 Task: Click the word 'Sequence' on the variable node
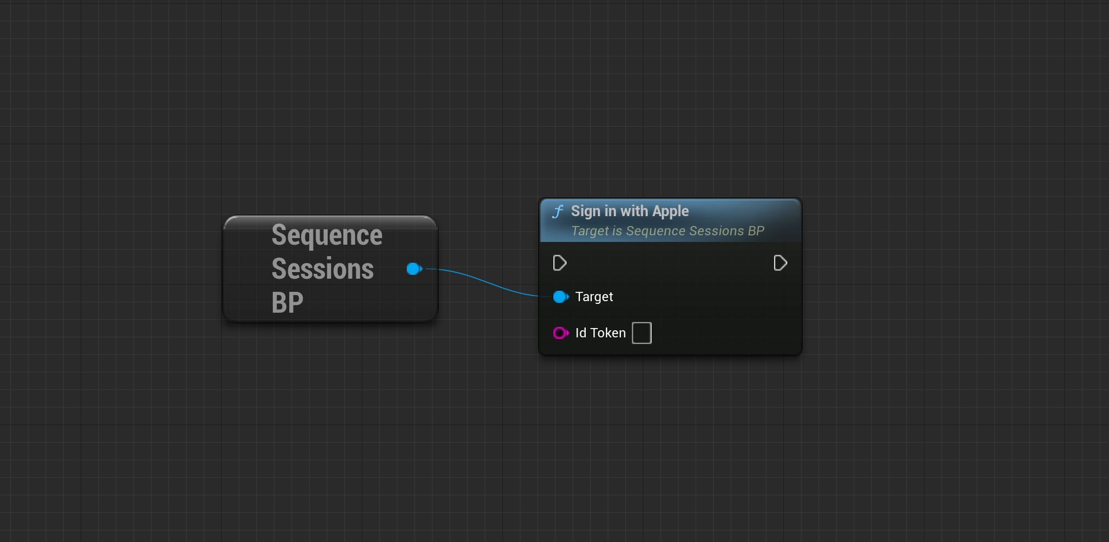(x=327, y=235)
